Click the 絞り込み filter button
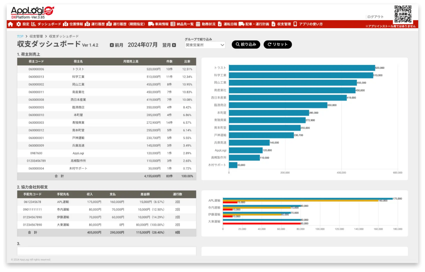The image size is (425, 272). tap(246, 45)
